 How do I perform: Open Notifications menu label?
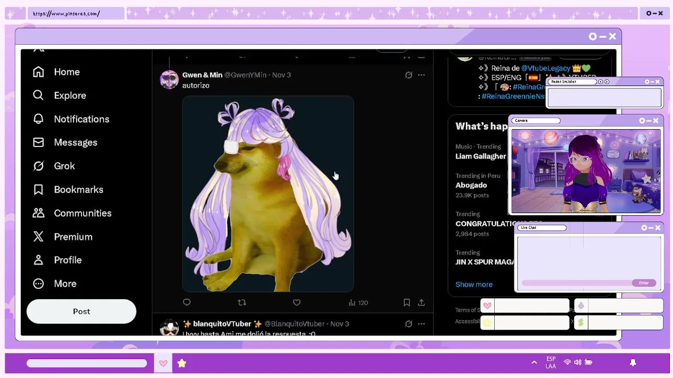click(81, 119)
